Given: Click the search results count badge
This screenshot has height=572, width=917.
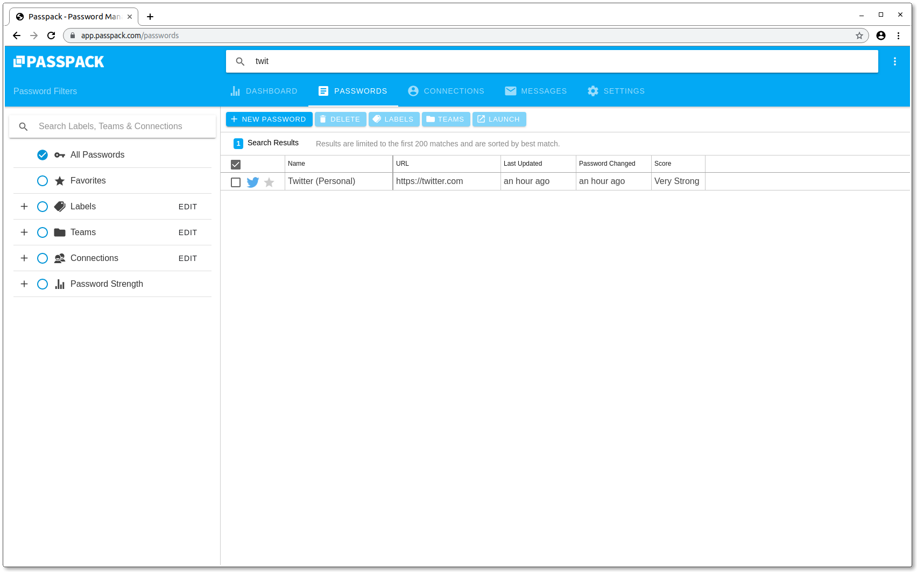Looking at the screenshot, I should tap(238, 143).
